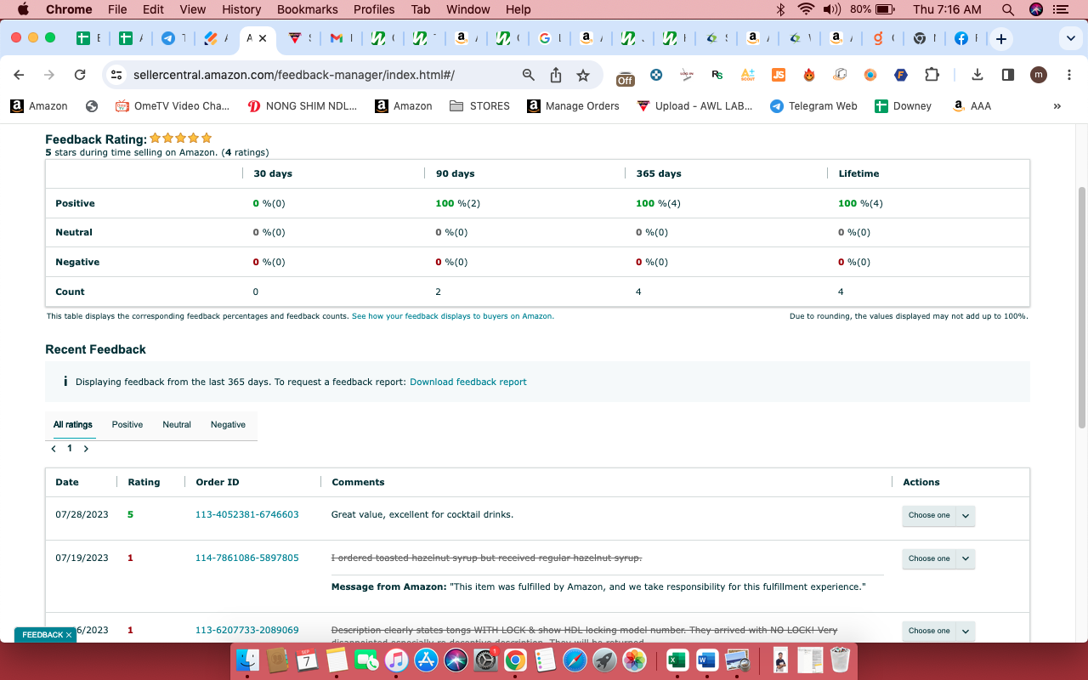Click the extension showing Off badge
The height and width of the screenshot is (680, 1088).
626,76
